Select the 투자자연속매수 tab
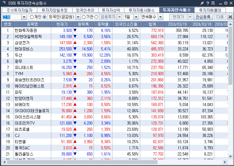 [177, 10]
